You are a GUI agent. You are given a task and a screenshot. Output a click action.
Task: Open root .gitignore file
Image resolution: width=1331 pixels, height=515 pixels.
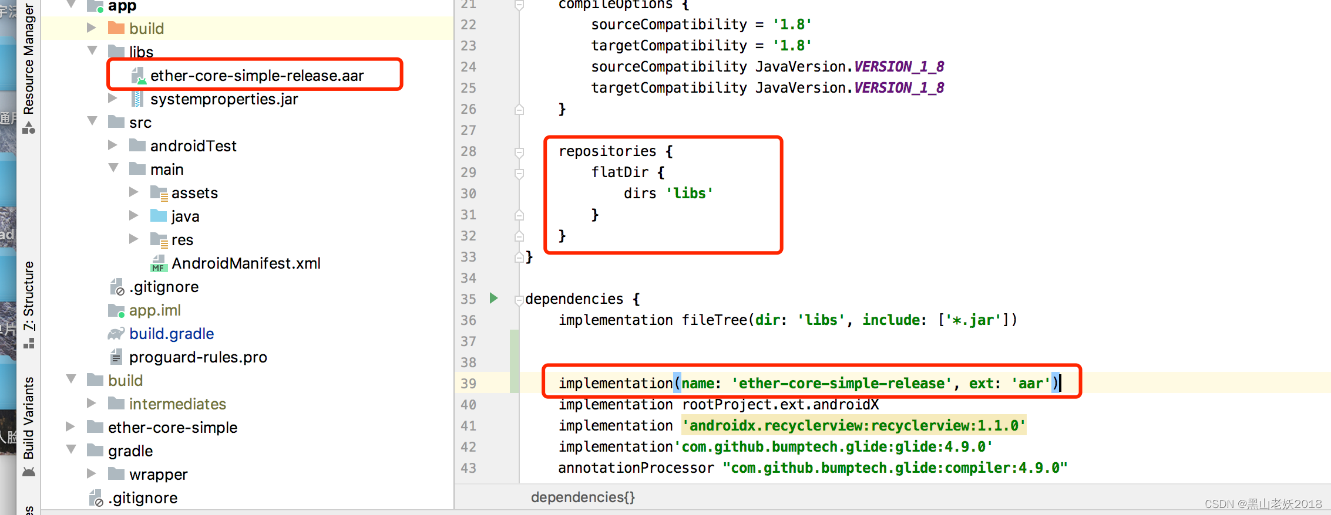tap(143, 498)
